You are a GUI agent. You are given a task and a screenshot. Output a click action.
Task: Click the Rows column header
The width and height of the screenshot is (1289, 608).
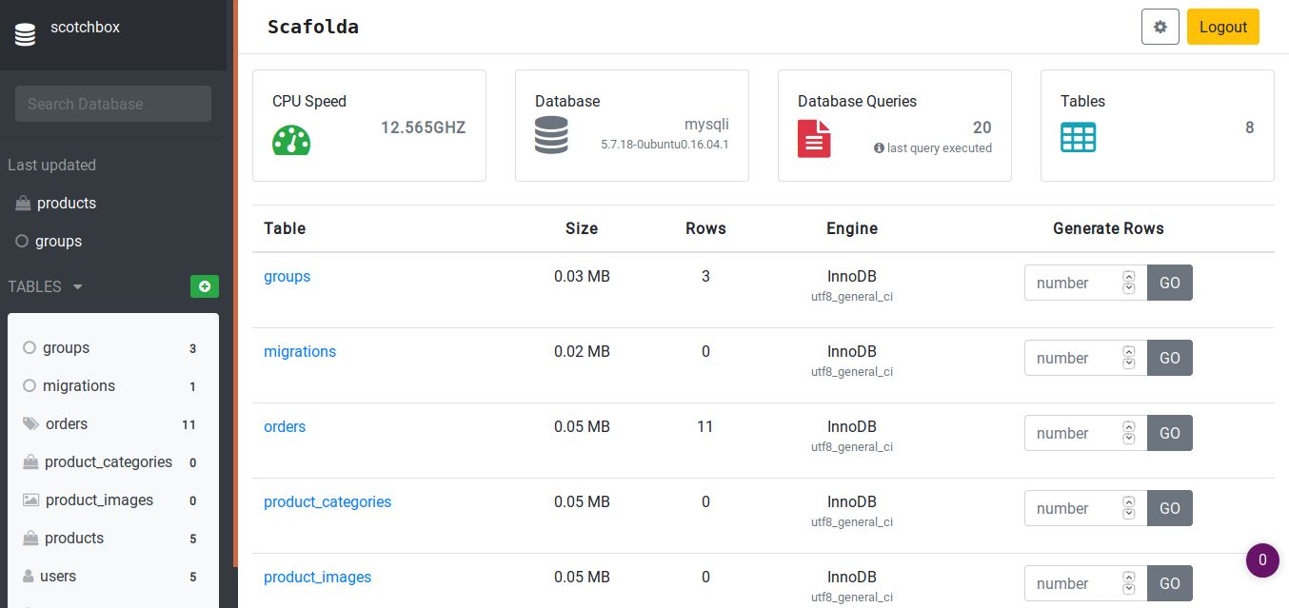point(705,228)
